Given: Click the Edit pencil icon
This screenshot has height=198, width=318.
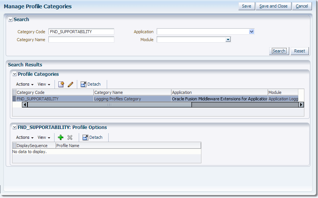Looking at the screenshot, I should pos(70,84).
